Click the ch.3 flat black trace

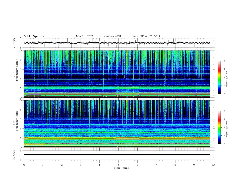tap(117, 155)
